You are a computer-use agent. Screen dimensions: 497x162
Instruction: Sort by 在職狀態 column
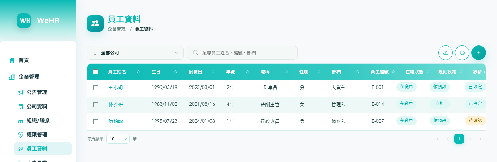pos(428,72)
